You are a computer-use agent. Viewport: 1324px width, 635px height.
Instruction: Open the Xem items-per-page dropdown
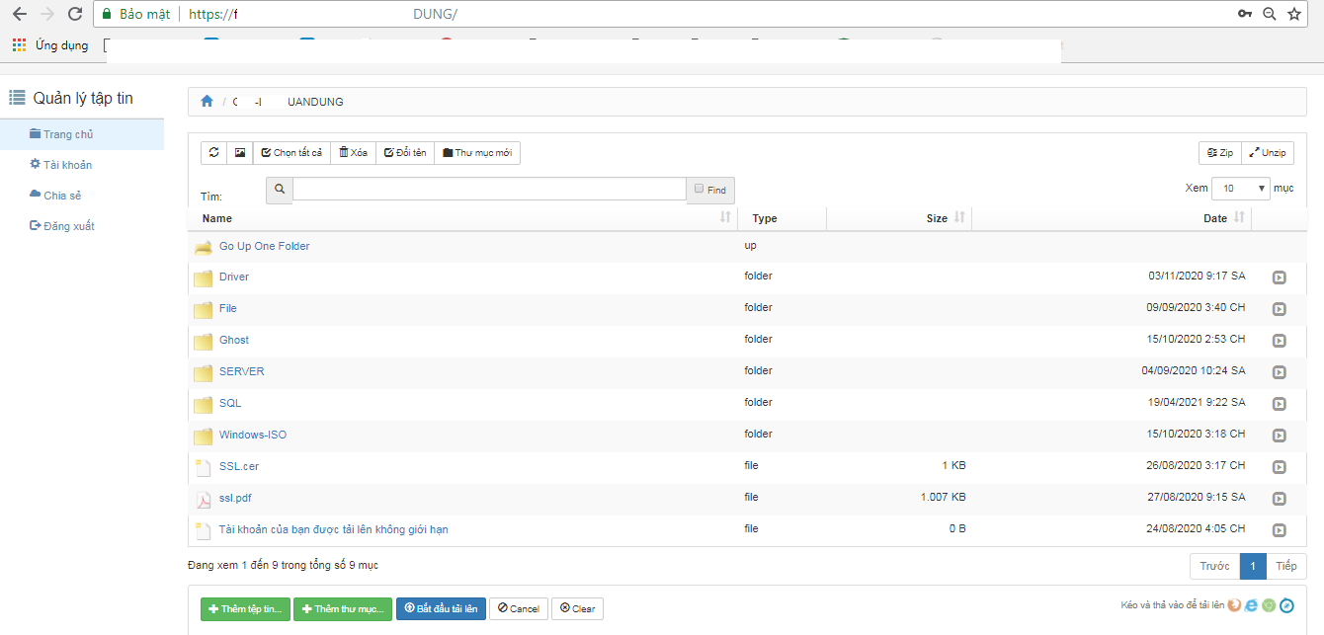pos(1242,189)
